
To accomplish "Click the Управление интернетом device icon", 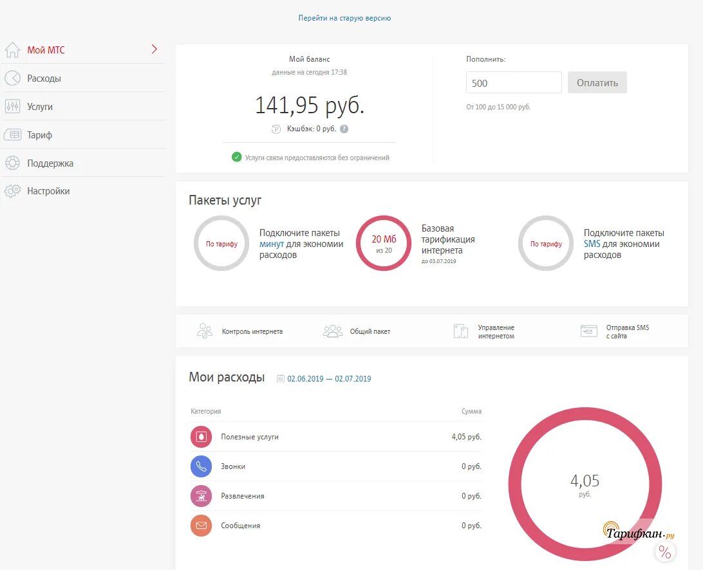I will point(461,331).
